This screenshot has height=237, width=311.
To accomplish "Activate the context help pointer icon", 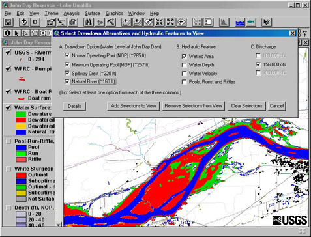I will (x=267, y=22).
